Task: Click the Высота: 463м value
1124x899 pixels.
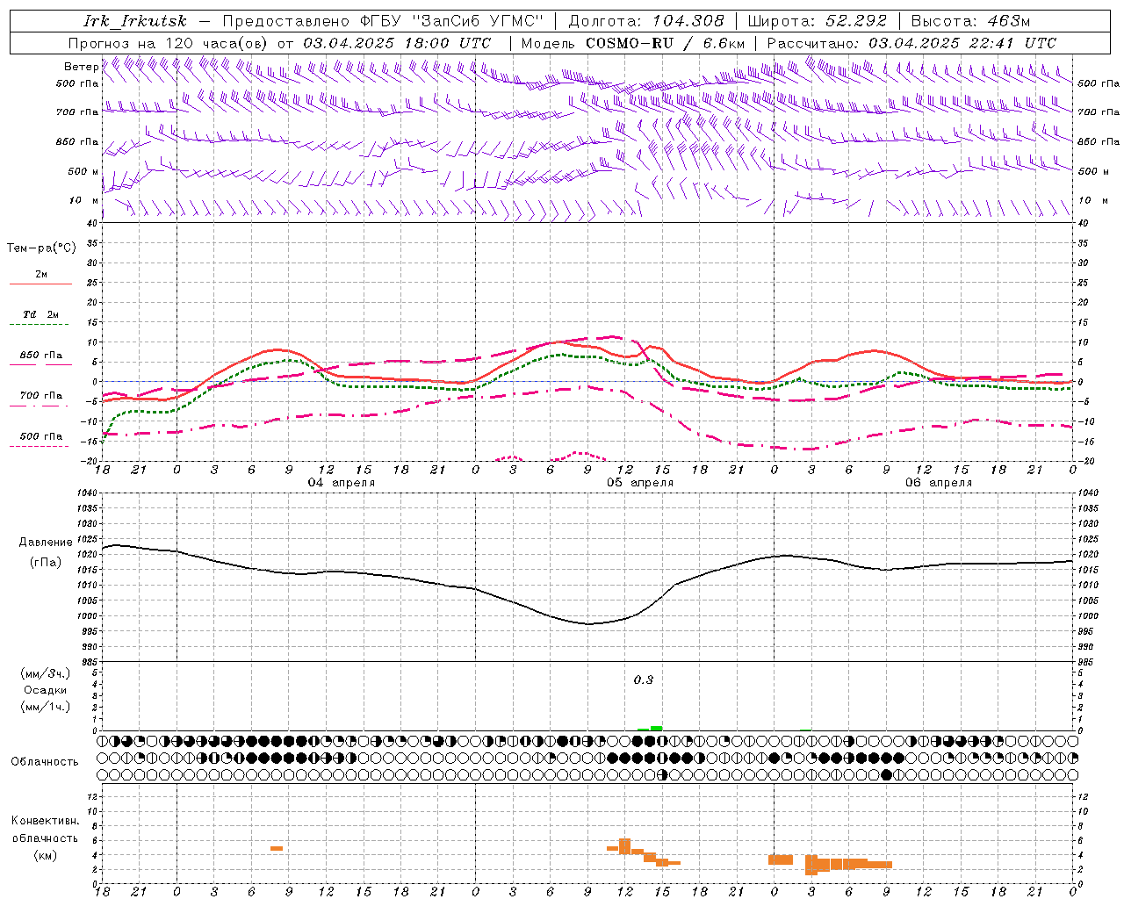Action: [x=970, y=21]
